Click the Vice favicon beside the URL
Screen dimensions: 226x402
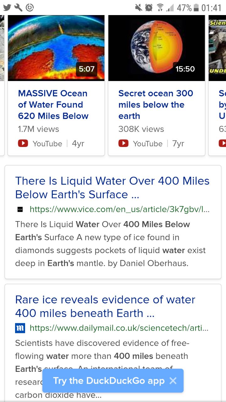(x=20, y=209)
